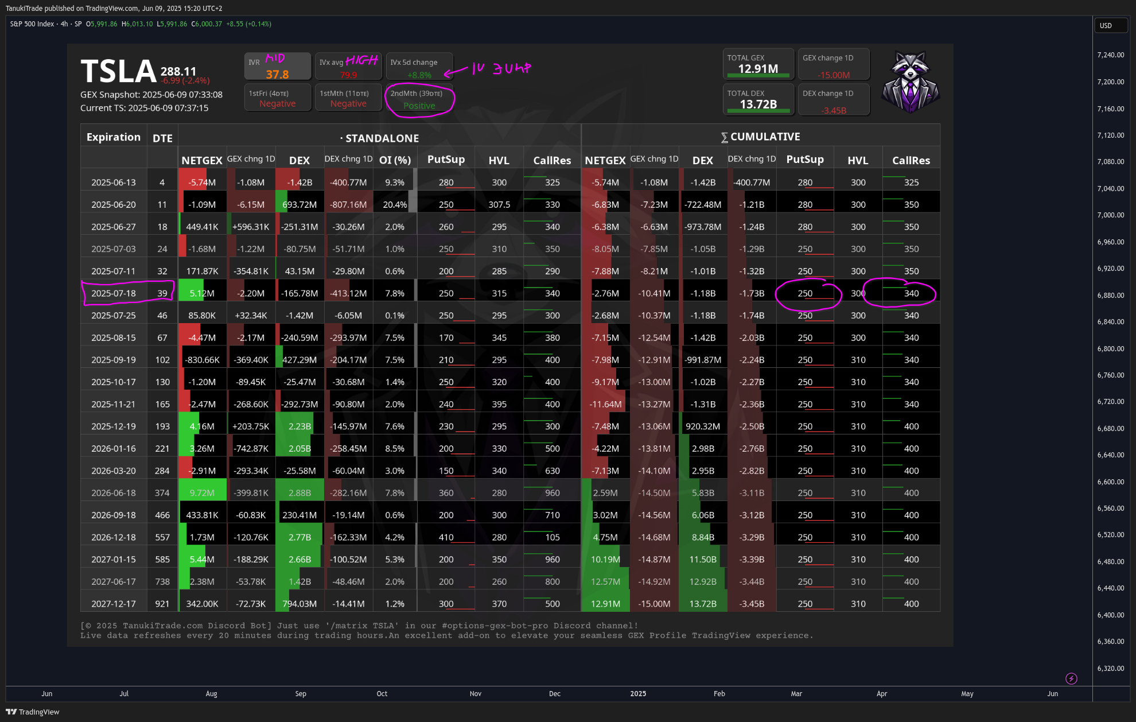Click the 288.11 TSLA price value
Viewport: 1136px width, 722px height.
coord(178,71)
